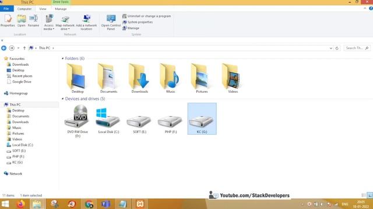The height and width of the screenshot is (209, 373).
Task: Open the recent locations dropdown arrow
Action: tap(18, 48)
